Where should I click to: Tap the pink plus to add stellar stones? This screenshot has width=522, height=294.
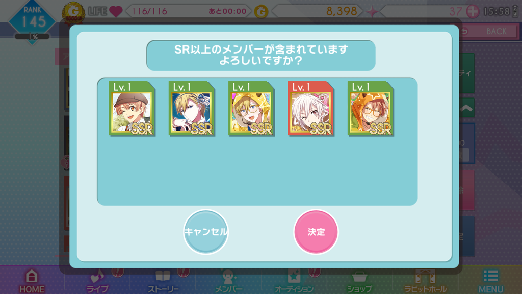(x=473, y=12)
